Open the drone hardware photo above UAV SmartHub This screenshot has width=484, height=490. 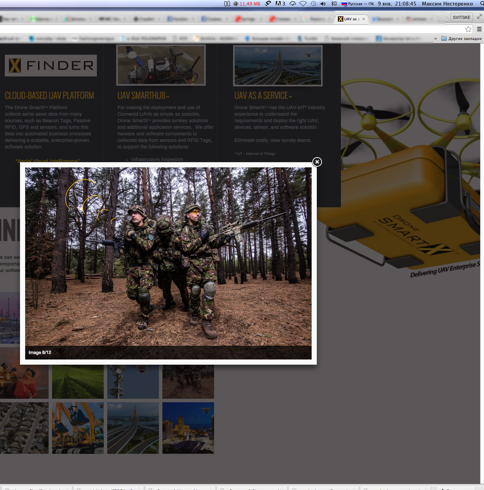coord(161,65)
